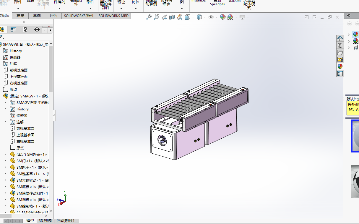Click the 更新 Speedpak button

[x=217, y=3]
